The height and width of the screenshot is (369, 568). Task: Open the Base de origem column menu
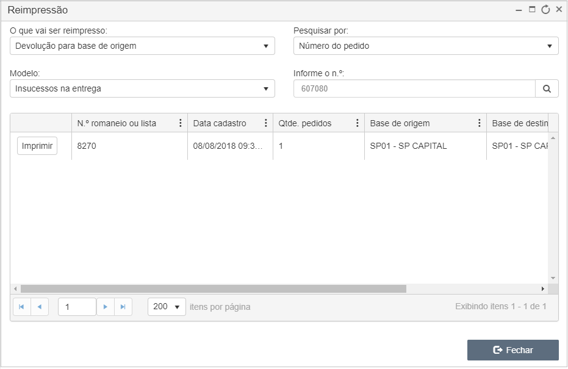[480, 123]
